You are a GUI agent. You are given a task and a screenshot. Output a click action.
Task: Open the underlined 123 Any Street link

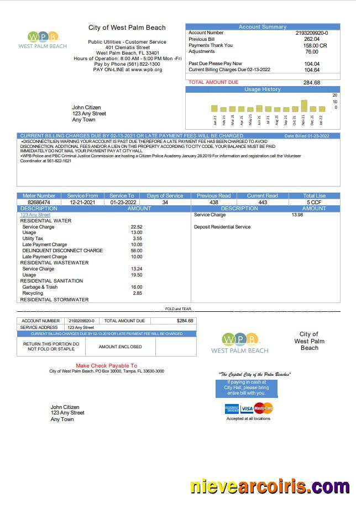pos(35,215)
